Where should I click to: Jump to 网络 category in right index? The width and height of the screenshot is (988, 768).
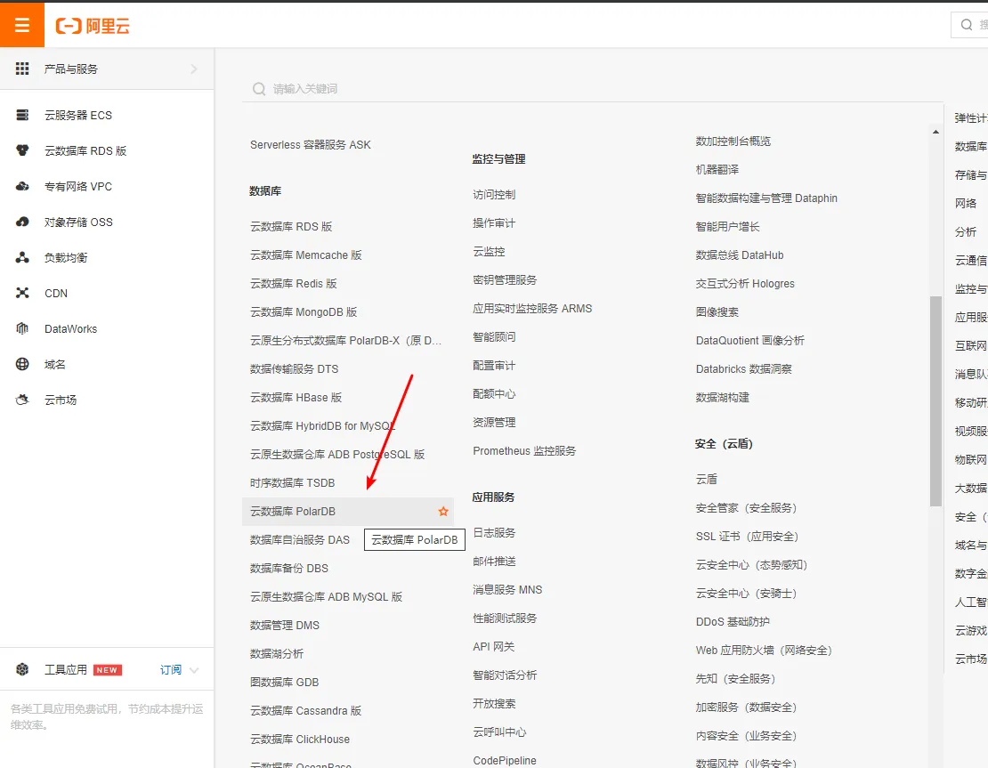point(966,204)
